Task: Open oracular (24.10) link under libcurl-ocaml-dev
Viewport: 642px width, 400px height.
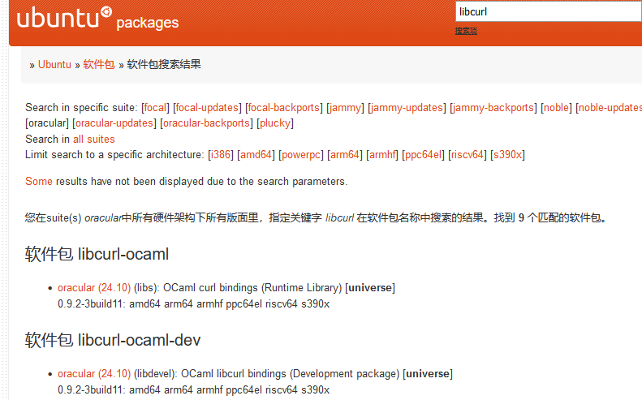Action: 94,374
